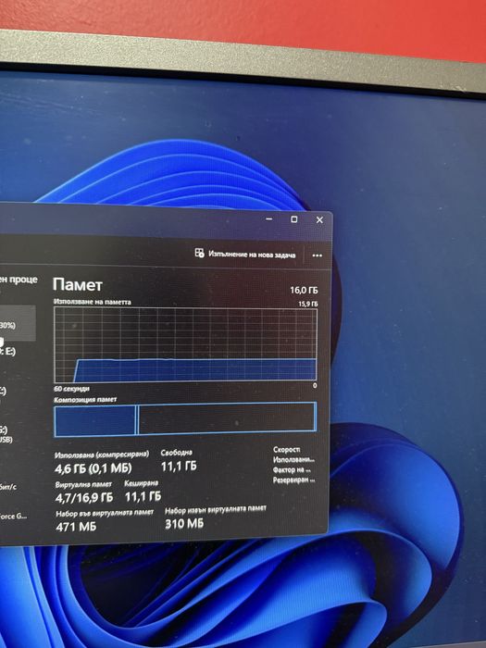Viewport: 486px width, 648px height.
Task: Click the 'Набор извън виртуалната памет' label
Action: click(x=216, y=510)
